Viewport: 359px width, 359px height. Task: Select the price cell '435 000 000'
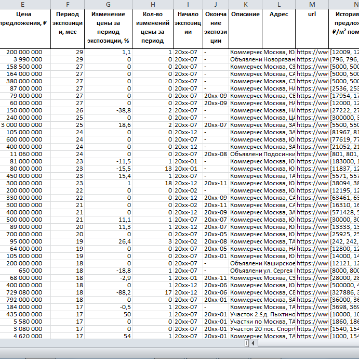[x=25, y=314]
